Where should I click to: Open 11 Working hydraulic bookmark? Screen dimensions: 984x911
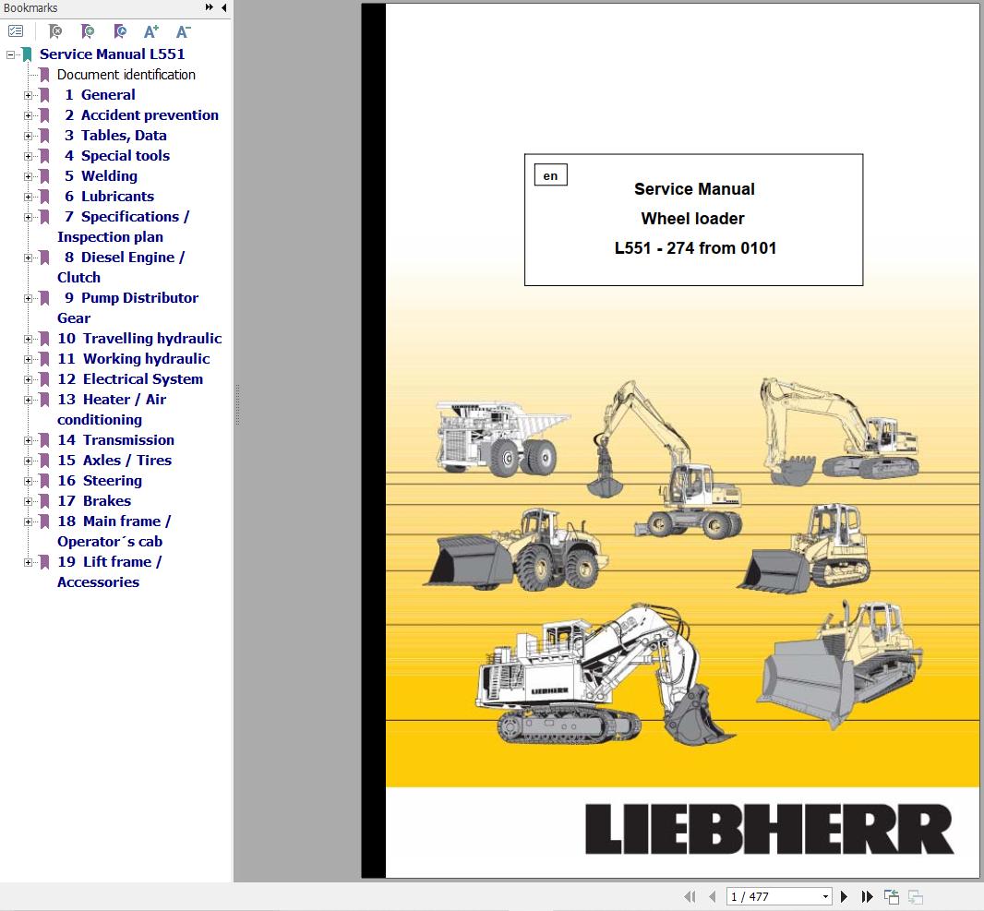(x=134, y=359)
